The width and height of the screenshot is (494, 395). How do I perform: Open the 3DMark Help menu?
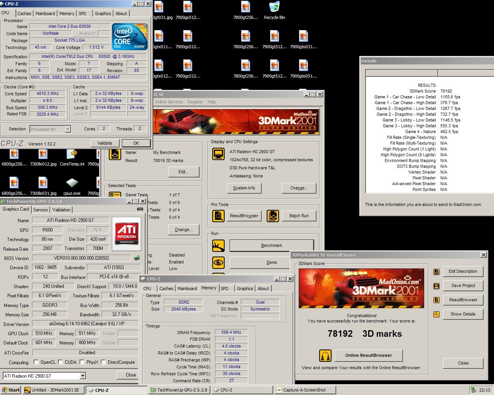[x=212, y=102]
